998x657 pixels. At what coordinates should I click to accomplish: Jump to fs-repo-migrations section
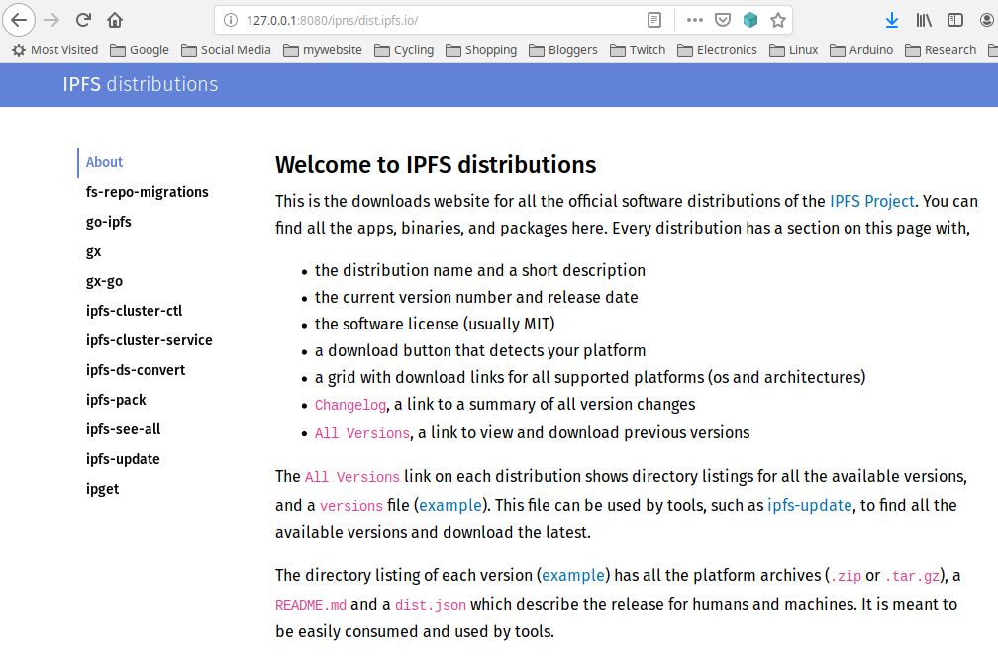[147, 192]
